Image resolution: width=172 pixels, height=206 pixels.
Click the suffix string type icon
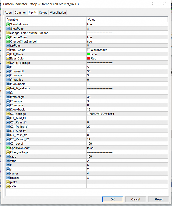pos(8,186)
